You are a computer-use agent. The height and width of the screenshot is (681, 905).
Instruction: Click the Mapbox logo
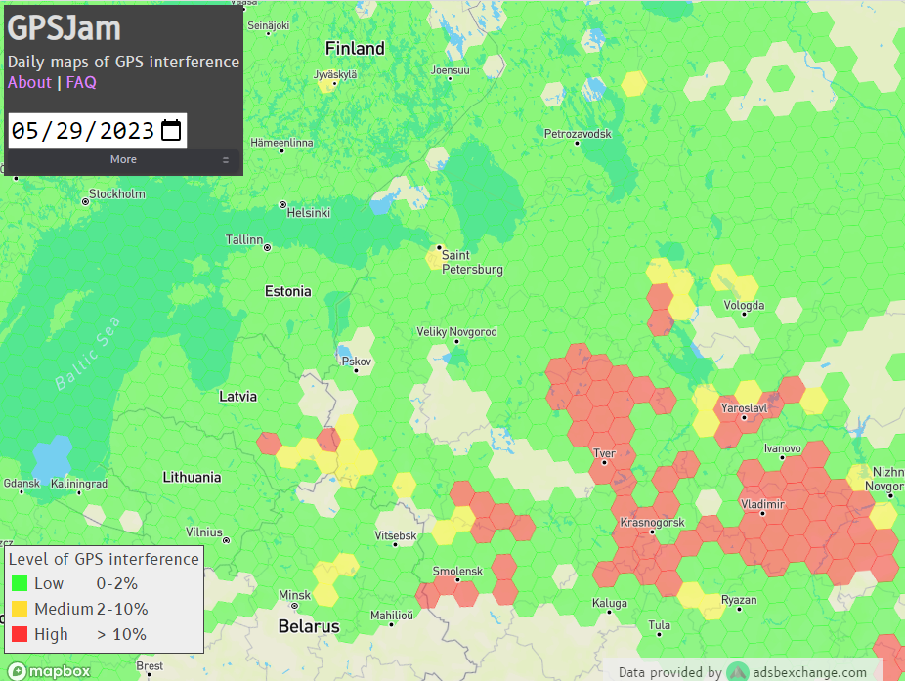point(50,671)
